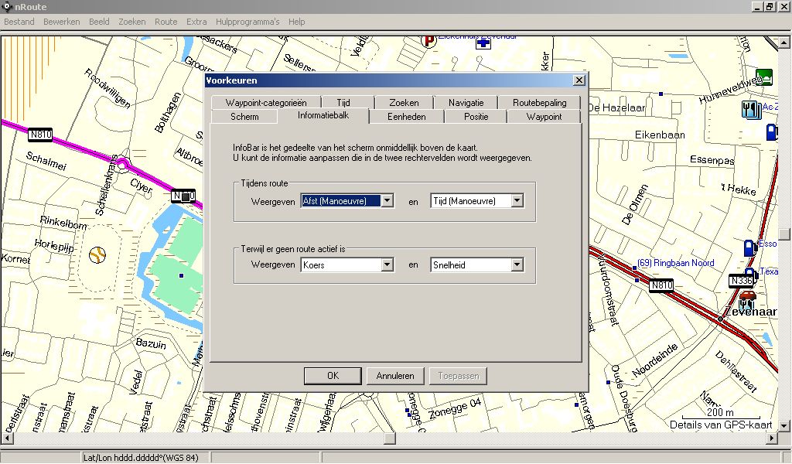This screenshot has width=792, height=464.
Task: Switch to the Tijd tab
Action: 343,103
